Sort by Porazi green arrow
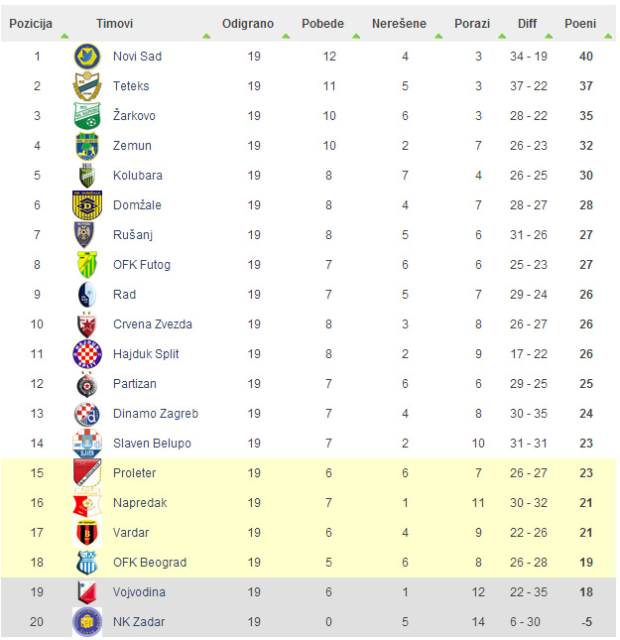This screenshot has width=620, height=640. point(502,37)
